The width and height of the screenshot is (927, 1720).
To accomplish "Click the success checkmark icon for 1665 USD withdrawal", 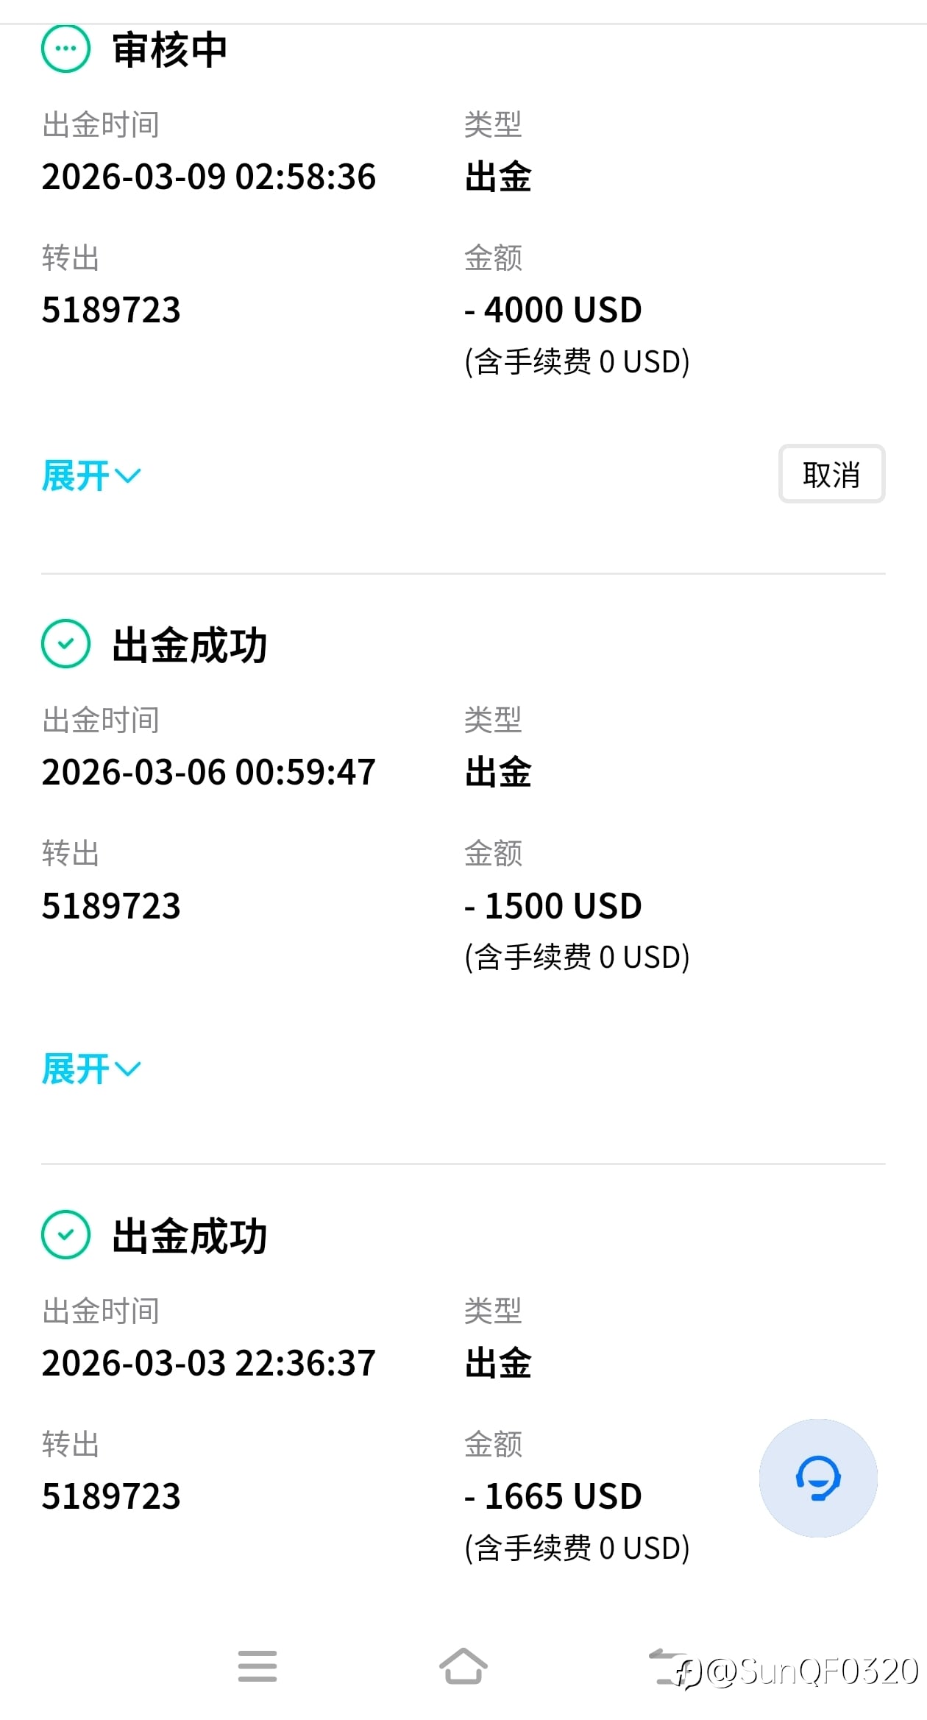I will click(65, 1234).
